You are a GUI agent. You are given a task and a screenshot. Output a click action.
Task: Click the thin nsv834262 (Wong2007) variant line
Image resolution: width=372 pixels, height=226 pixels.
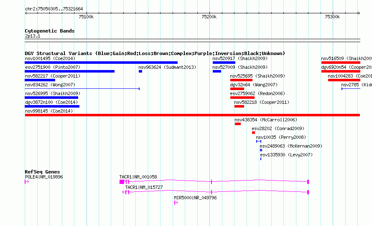tap(82, 89)
